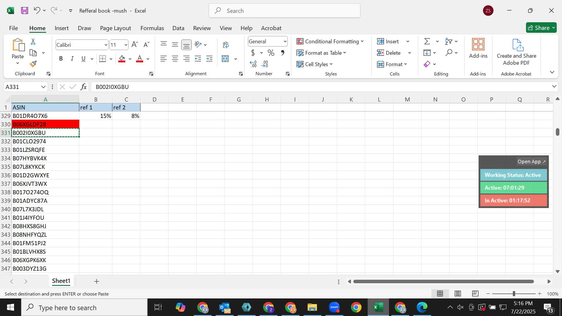Undo the last action
Viewport: 562px width, 316px height.
[37, 11]
